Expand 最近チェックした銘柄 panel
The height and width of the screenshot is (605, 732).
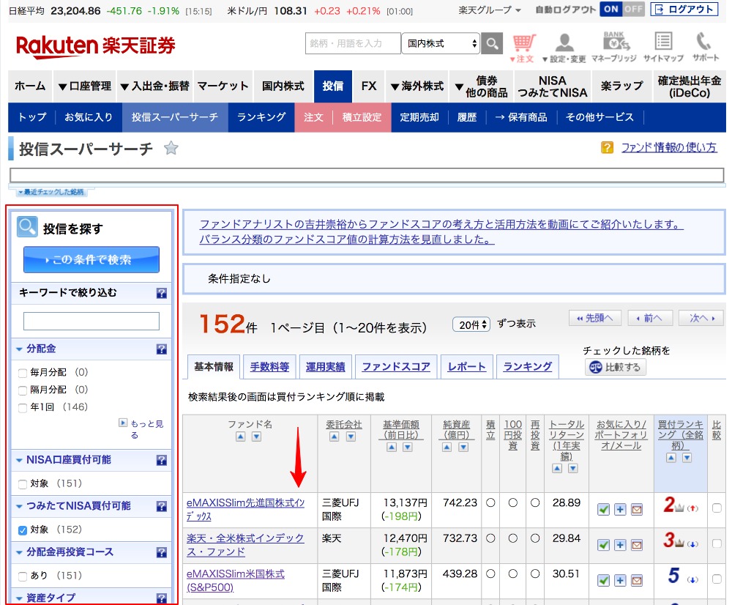[x=51, y=192]
